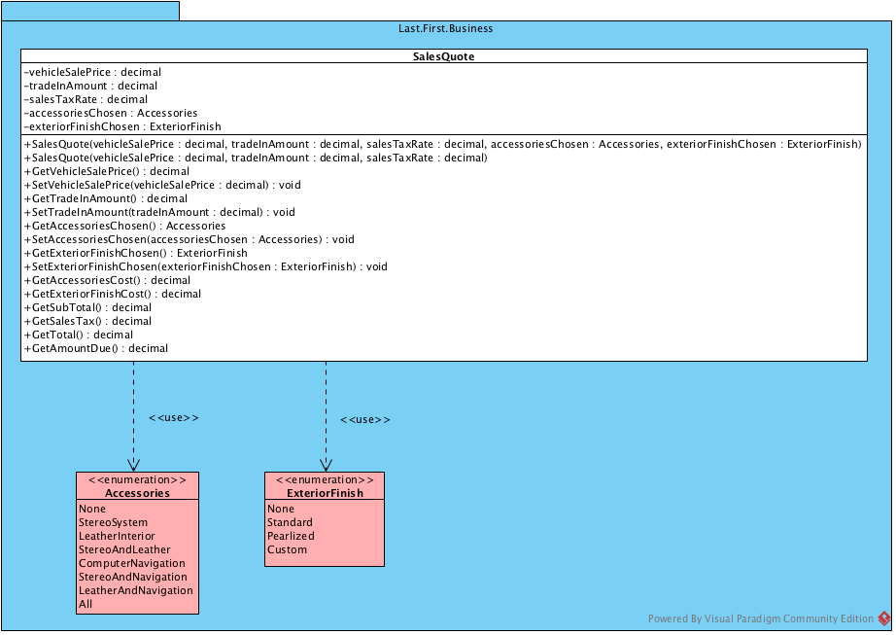Image resolution: width=896 pixels, height=635 pixels.
Task: Click the All value in Accessories
Action: tap(86, 603)
